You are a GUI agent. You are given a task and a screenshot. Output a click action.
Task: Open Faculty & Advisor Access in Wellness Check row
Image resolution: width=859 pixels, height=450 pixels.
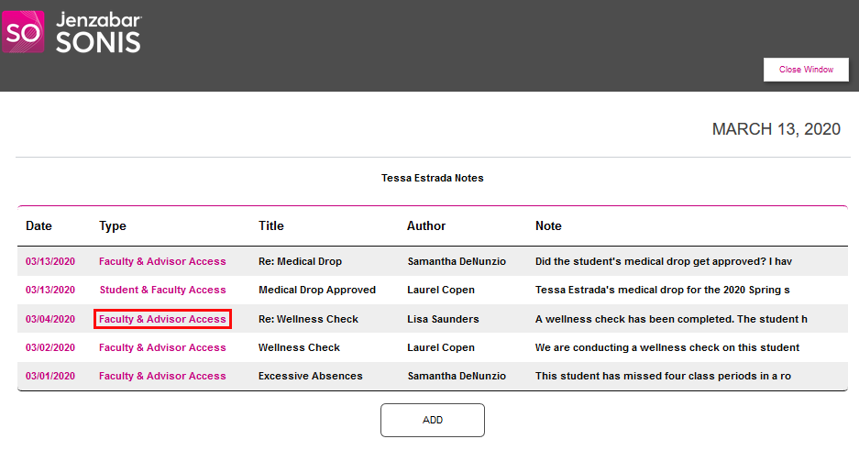[162, 348]
